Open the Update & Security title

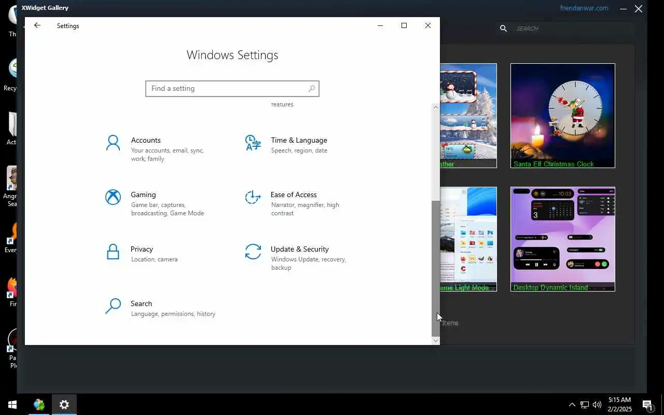300,249
